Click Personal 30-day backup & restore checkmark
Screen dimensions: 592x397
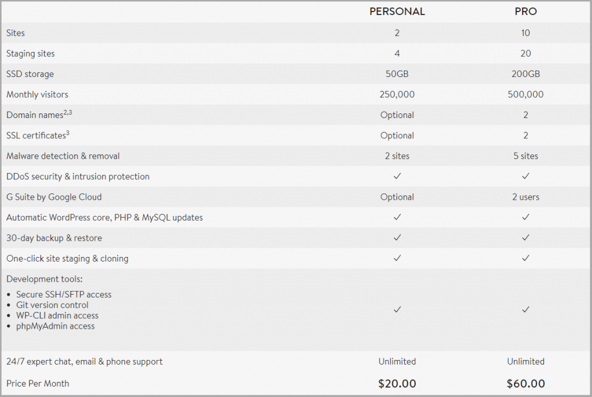pyautogui.click(x=397, y=238)
